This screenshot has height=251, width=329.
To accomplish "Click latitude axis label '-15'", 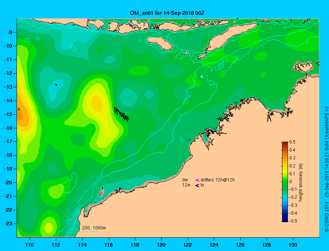I will (8, 114).
